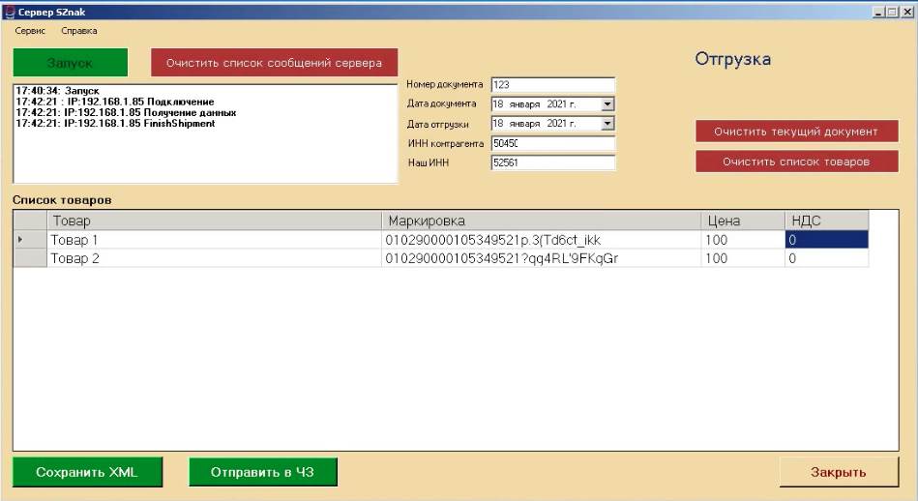Select log line with Подключение
This screenshot has height=501, width=918.
tap(115, 102)
